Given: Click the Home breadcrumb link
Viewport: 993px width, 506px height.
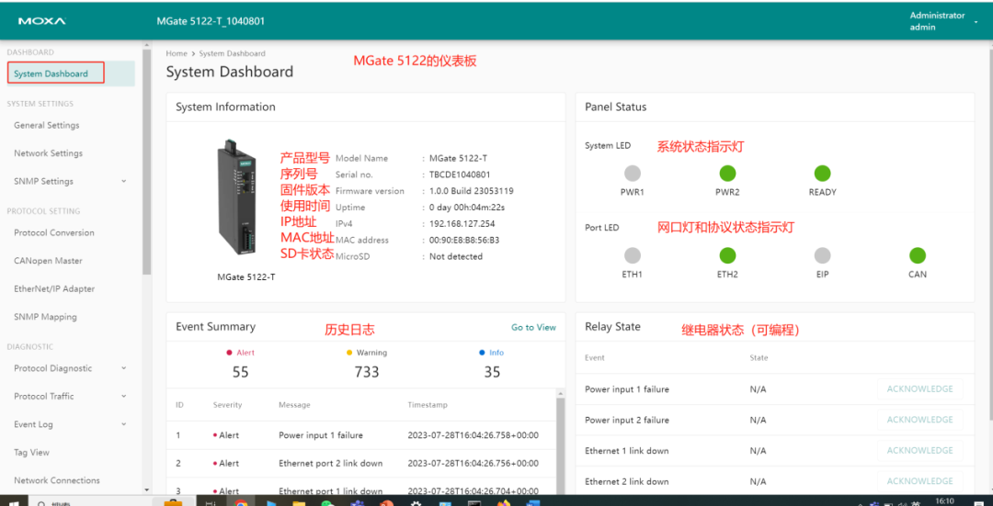Looking at the screenshot, I should click(177, 54).
